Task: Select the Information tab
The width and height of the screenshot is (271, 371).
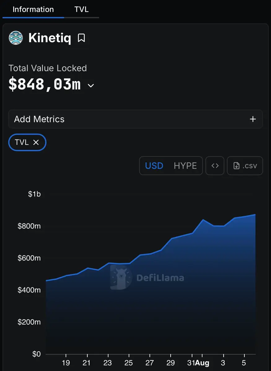Action: (x=33, y=10)
